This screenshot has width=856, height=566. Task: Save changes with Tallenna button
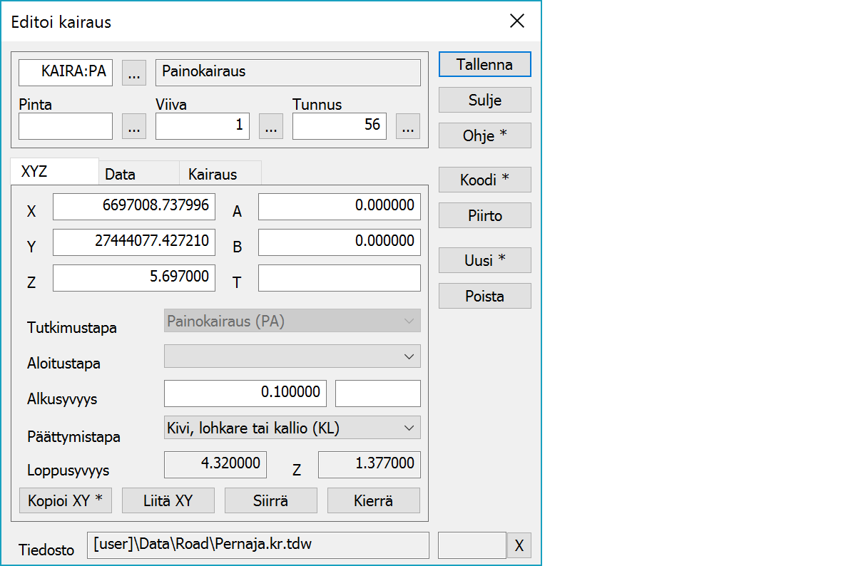[484, 64]
